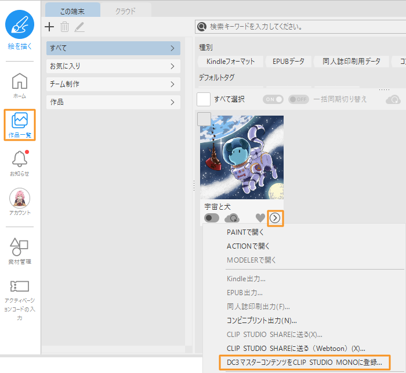This screenshot has height=373, width=406.
Task: Click the search keyword input field
Action: click(x=300, y=27)
